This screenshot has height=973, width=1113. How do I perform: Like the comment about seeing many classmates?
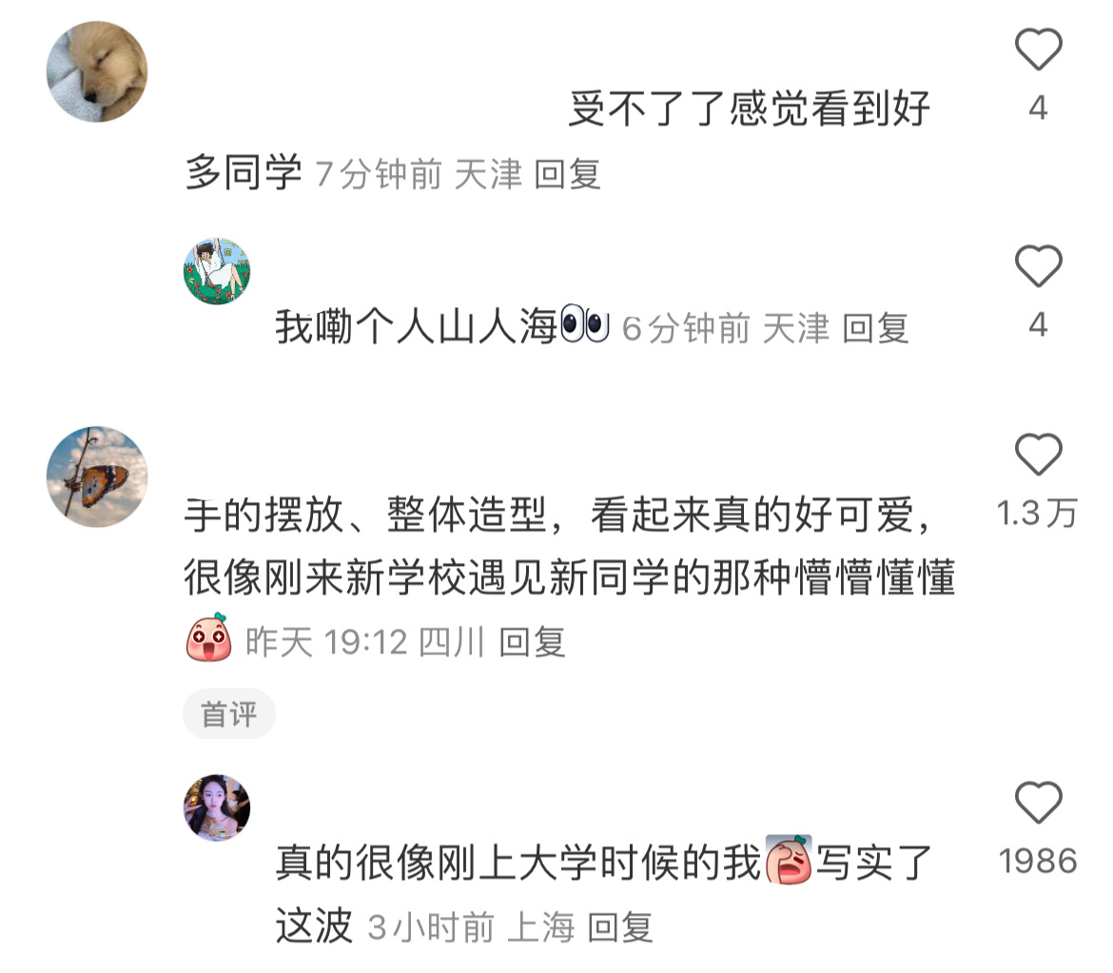(1038, 49)
